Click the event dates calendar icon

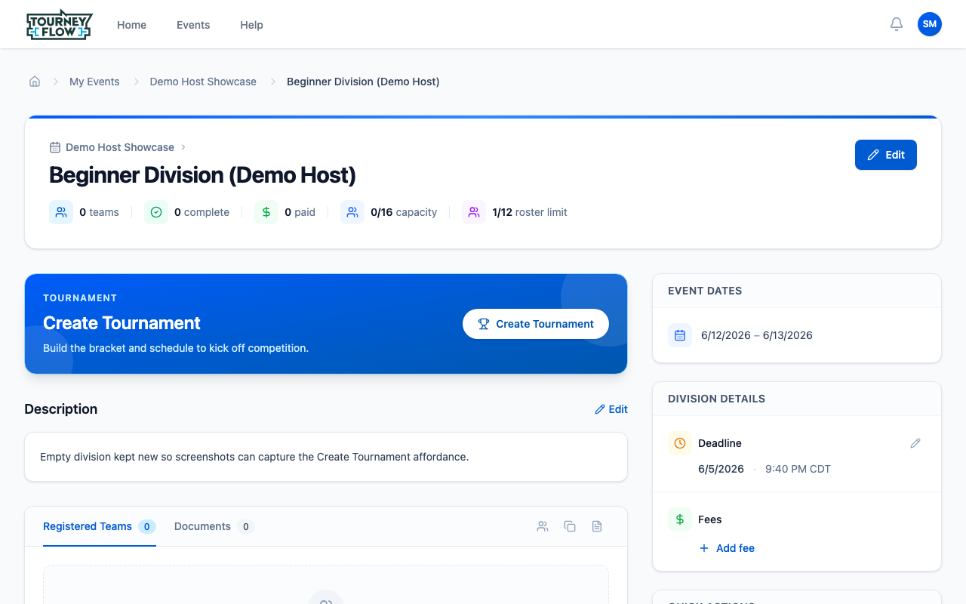(680, 335)
